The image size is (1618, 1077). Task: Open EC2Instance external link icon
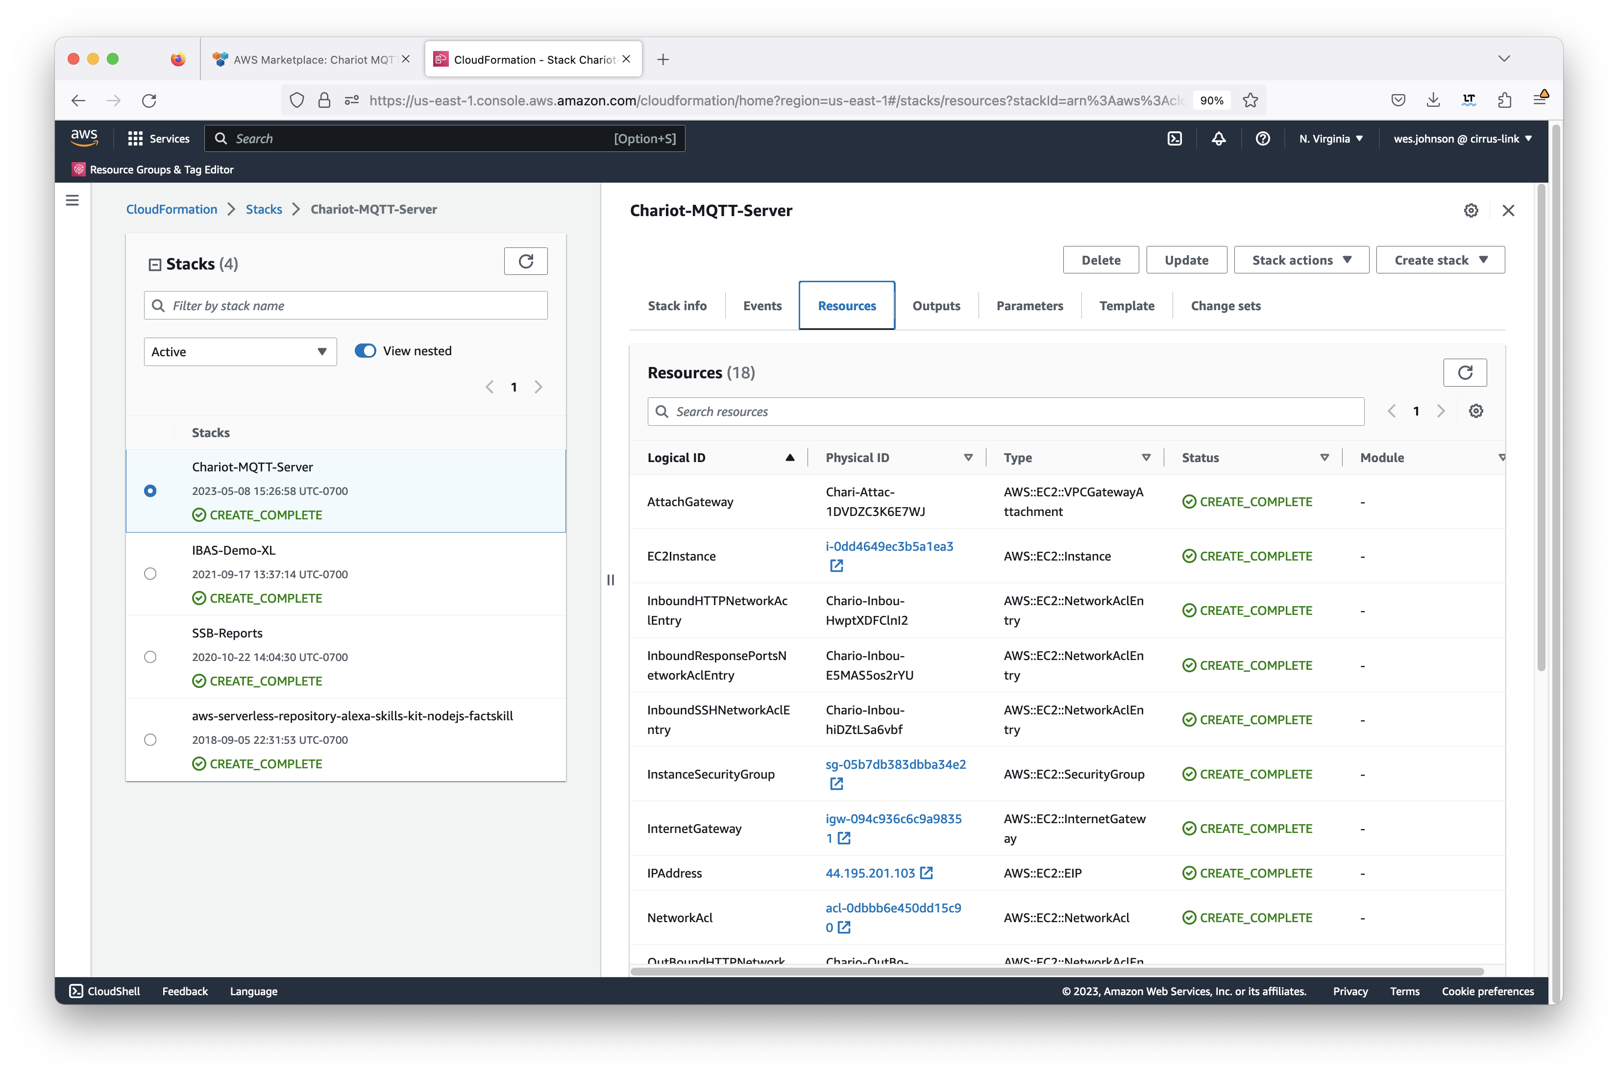pyautogui.click(x=836, y=565)
